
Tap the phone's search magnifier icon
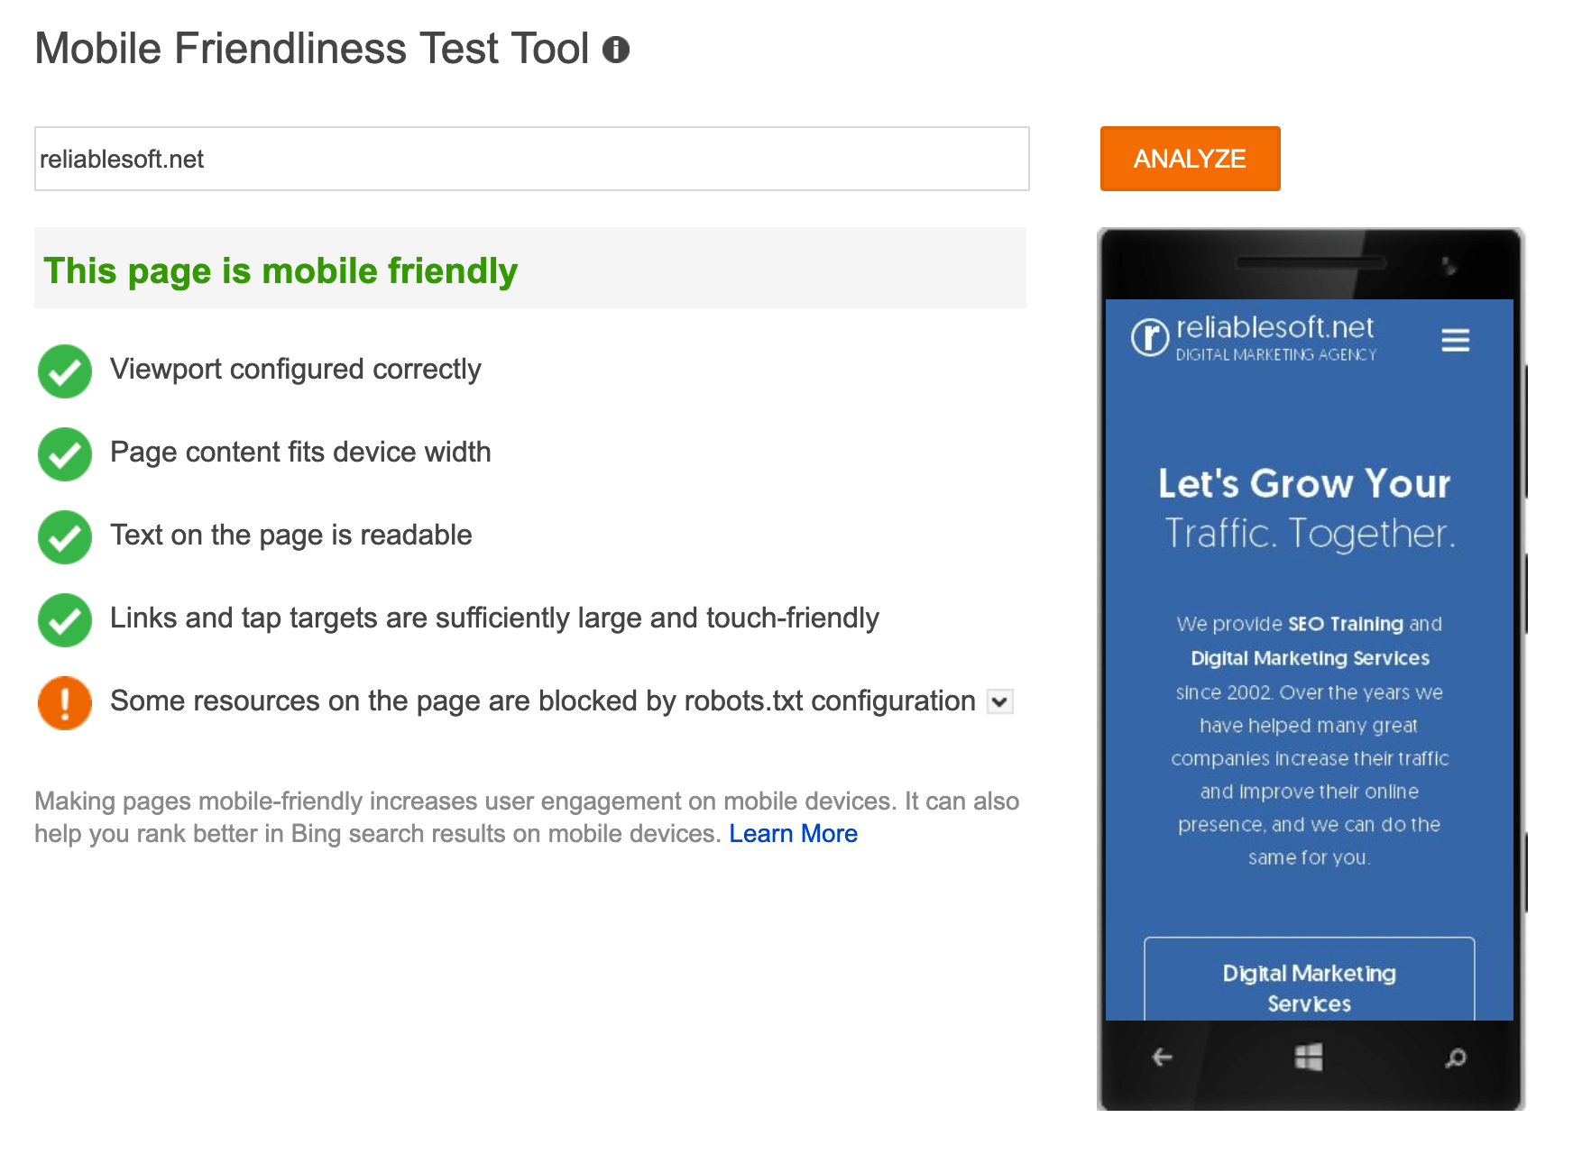(1456, 1057)
